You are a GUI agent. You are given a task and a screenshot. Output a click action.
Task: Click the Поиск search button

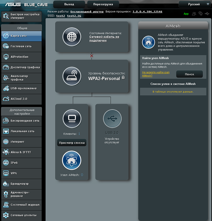click(189, 74)
